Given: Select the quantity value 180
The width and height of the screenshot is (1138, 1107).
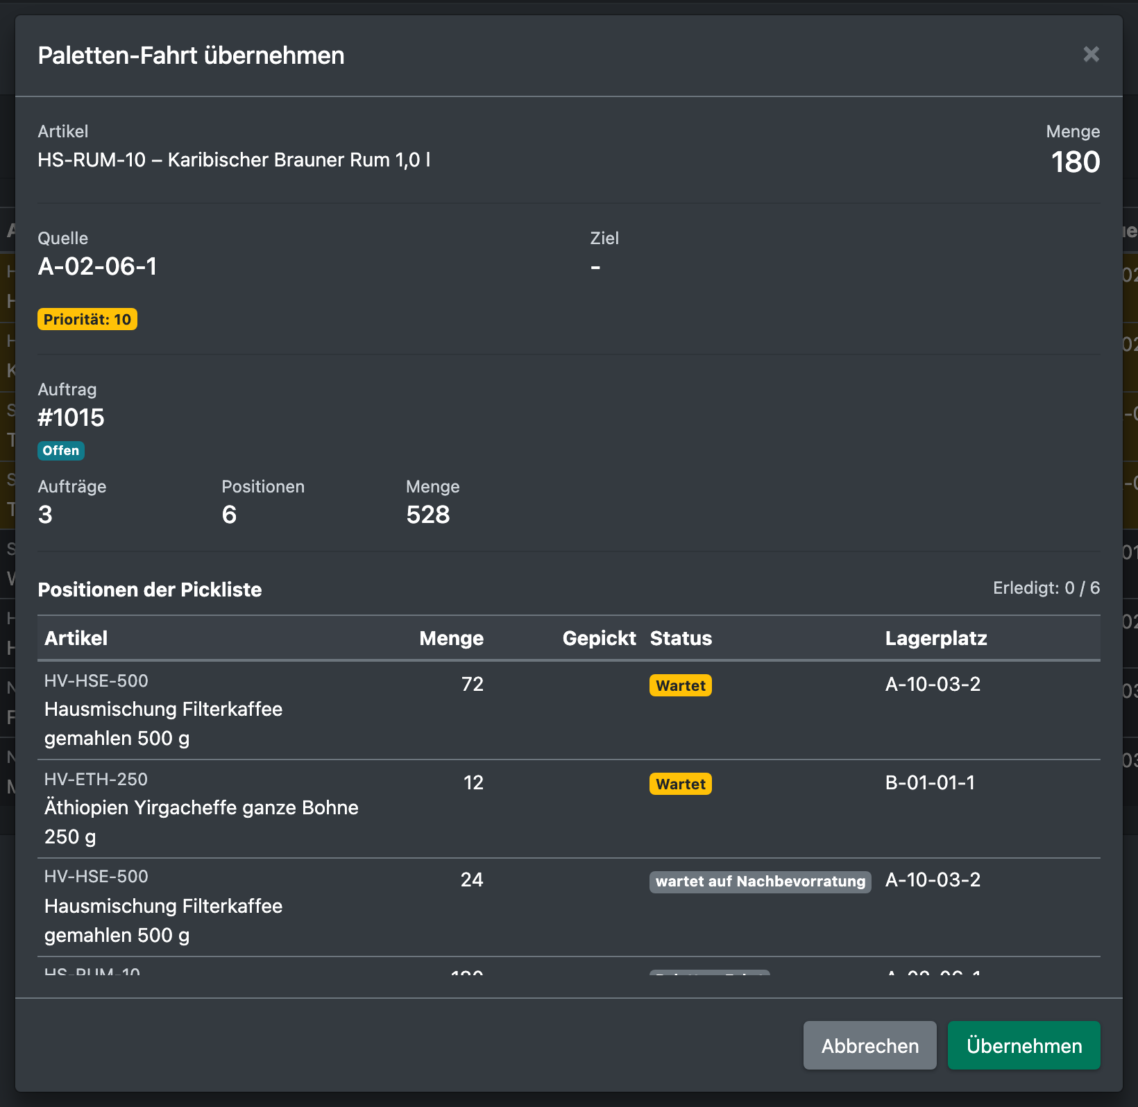Looking at the screenshot, I should pos(1075,162).
